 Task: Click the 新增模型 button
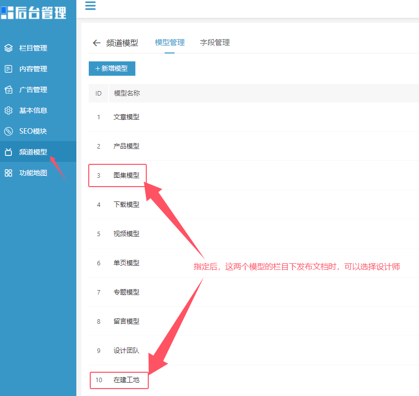(112, 69)
